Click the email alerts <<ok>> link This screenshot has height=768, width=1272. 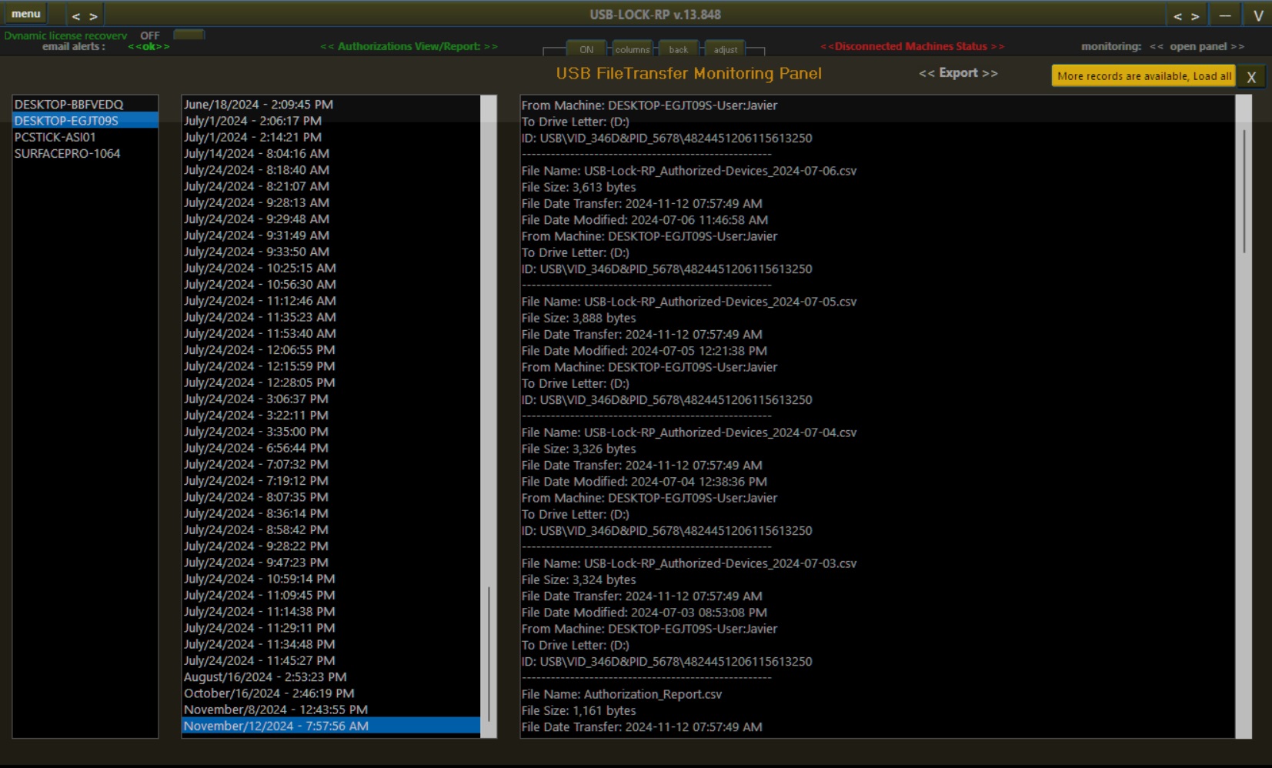click(x=149, y=47)
